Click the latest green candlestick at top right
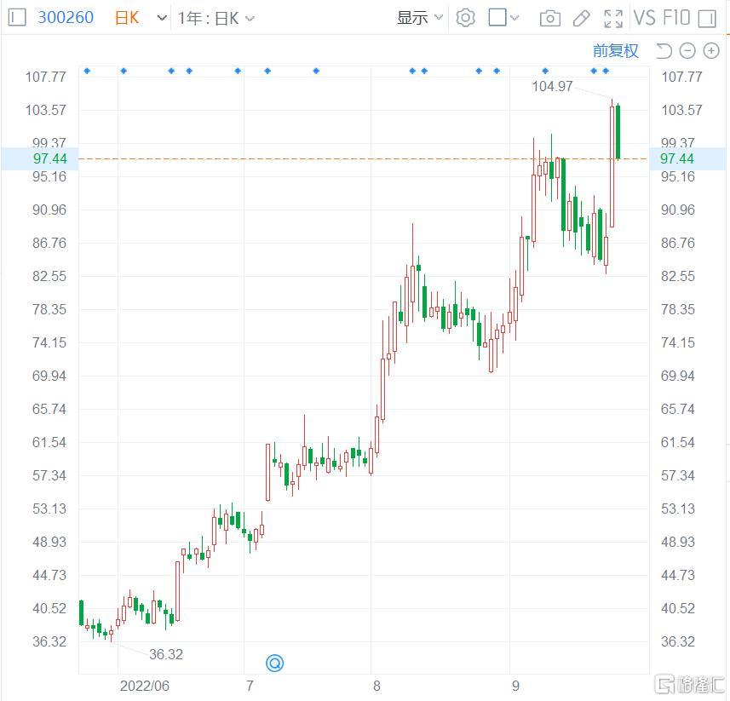The height and width of the screenshot is (701, 730). (x=618, y=132)
